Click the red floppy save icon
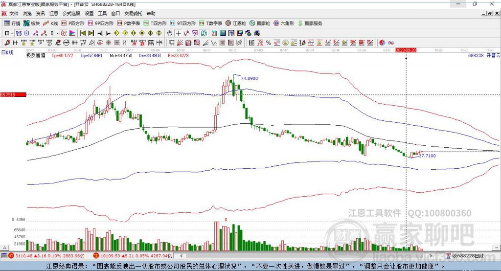The height and width of the screenshot is (271, 501). 240,33
